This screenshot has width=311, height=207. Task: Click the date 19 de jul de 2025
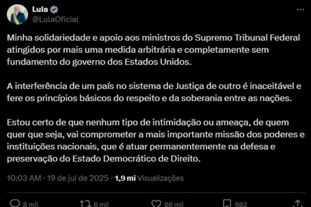click(78, 178)
